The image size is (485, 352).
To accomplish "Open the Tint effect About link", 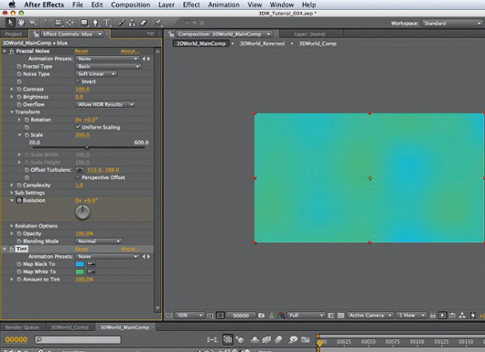I will tap(130, 249).
